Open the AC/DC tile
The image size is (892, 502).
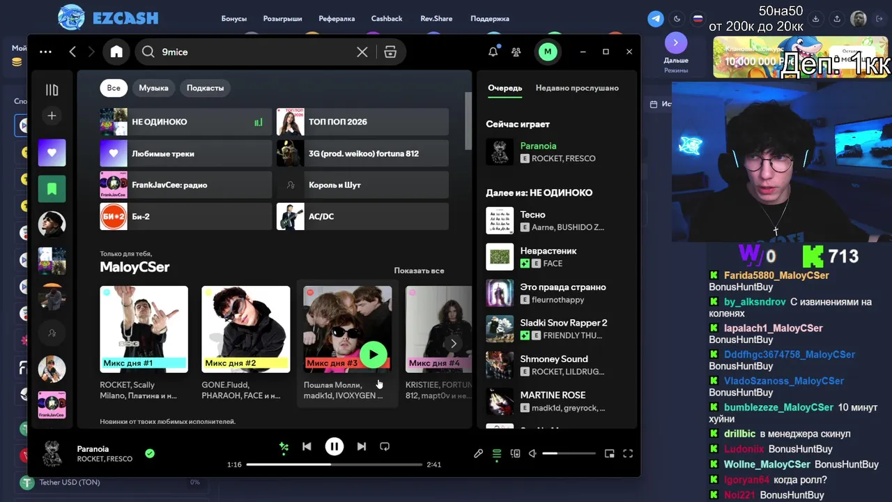click(362, 216)
